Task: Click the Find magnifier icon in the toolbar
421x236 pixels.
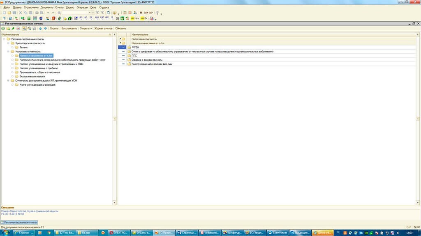Action: click(x=59, y=13)
